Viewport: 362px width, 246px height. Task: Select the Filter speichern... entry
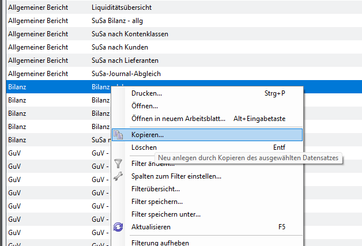coord(157,202)
